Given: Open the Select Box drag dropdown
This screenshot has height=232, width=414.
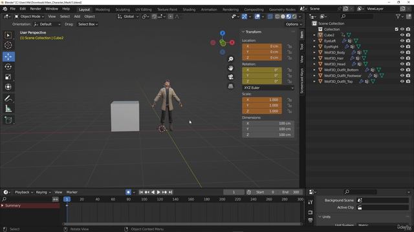Looking at the screenshot, I should point(88,24).
